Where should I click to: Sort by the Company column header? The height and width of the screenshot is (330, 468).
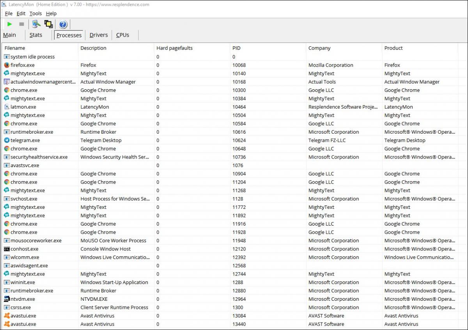tap(344, 48)
